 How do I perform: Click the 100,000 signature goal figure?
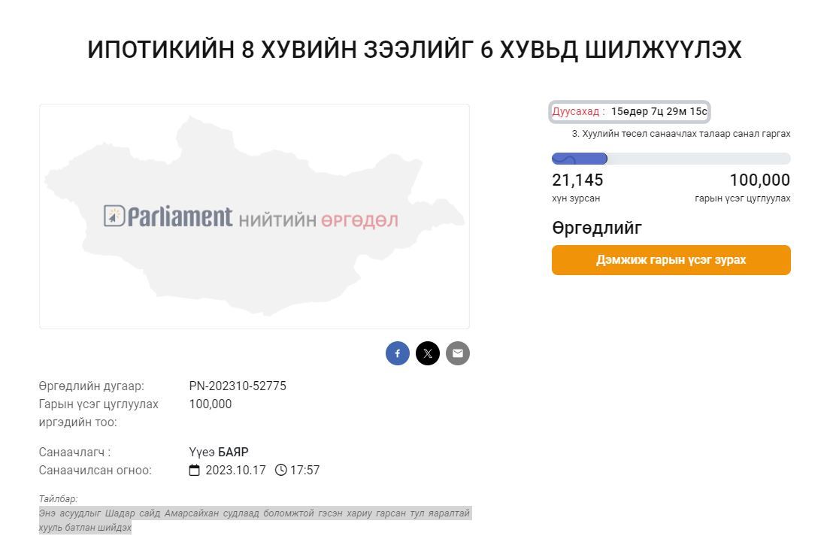coord(759,180)
